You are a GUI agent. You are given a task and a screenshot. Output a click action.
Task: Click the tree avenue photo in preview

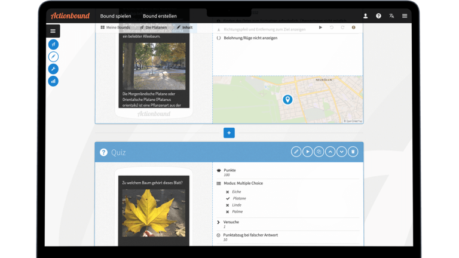pos(154,66)
